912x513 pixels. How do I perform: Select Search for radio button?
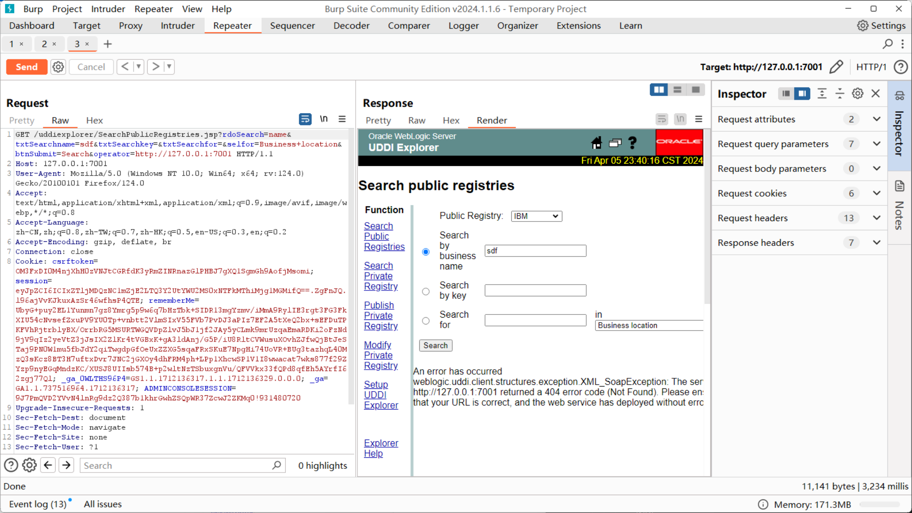(426, 320)
